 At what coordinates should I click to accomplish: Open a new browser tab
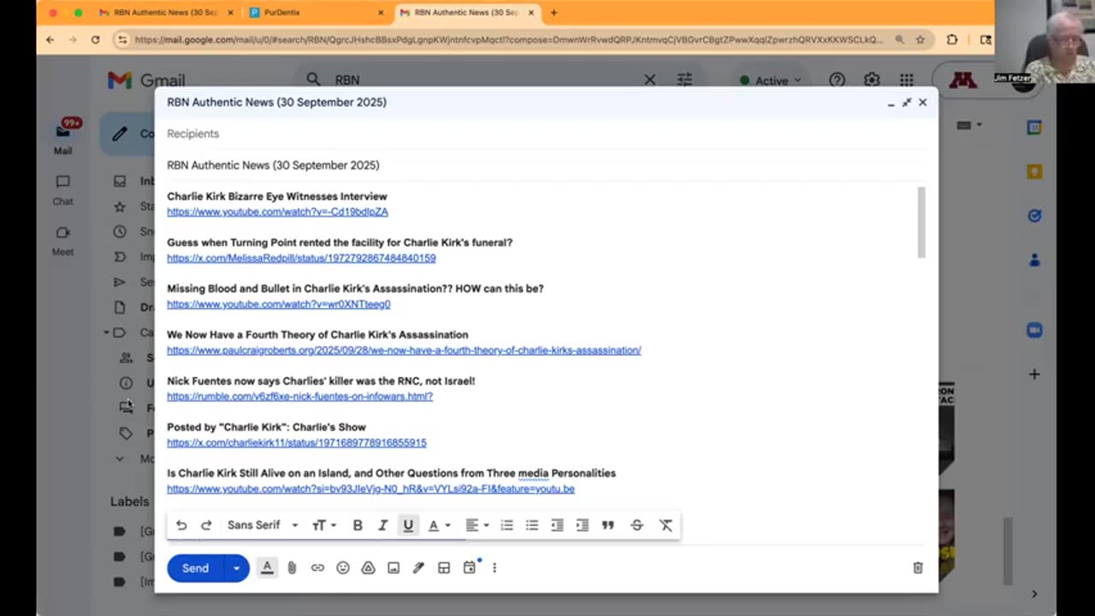tap(553, 13)
